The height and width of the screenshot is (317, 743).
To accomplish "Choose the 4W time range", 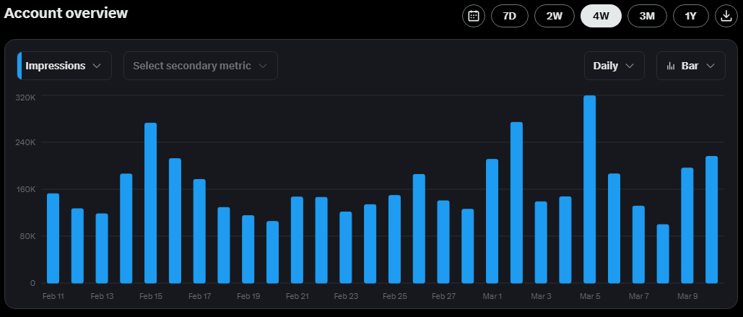I will 601,16.
